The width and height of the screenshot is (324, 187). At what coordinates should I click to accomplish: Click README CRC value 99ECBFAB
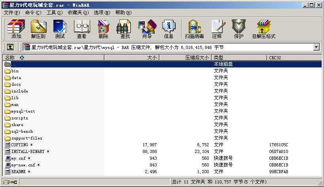[279, 172]
